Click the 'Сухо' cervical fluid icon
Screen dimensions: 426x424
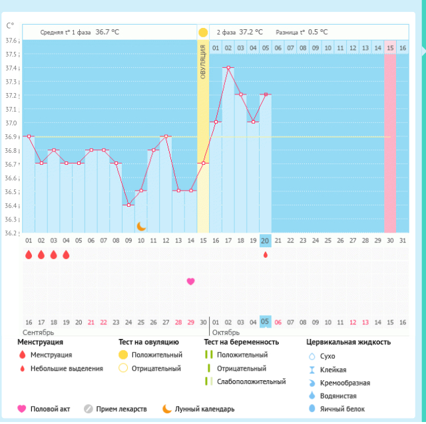pyautogui.click(x=312, y=356)
